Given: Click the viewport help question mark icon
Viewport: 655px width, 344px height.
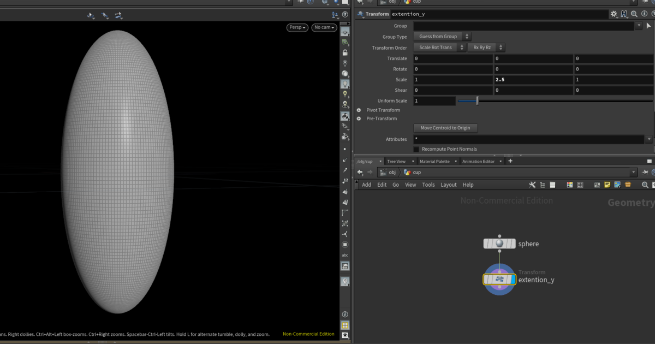Looking at the screenshot, I should [344, 15].
